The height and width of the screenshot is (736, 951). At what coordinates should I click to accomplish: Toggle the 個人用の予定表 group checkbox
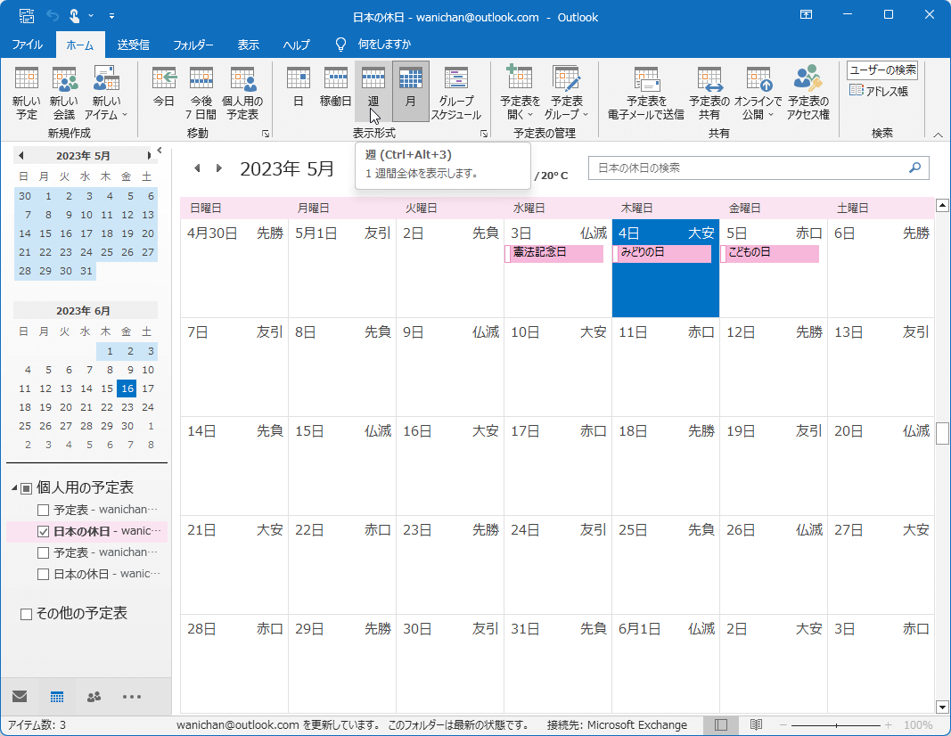click(26, 488)
